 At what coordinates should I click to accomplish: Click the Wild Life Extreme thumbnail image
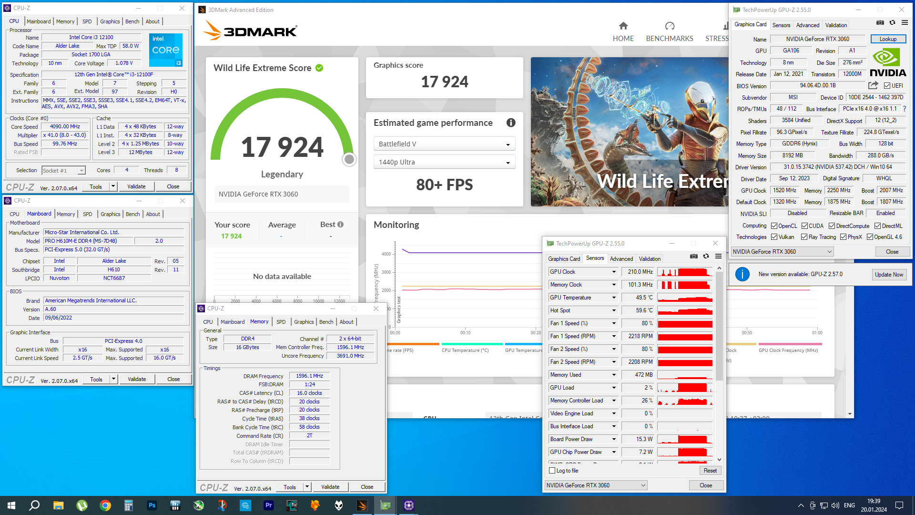pos(630,132)
